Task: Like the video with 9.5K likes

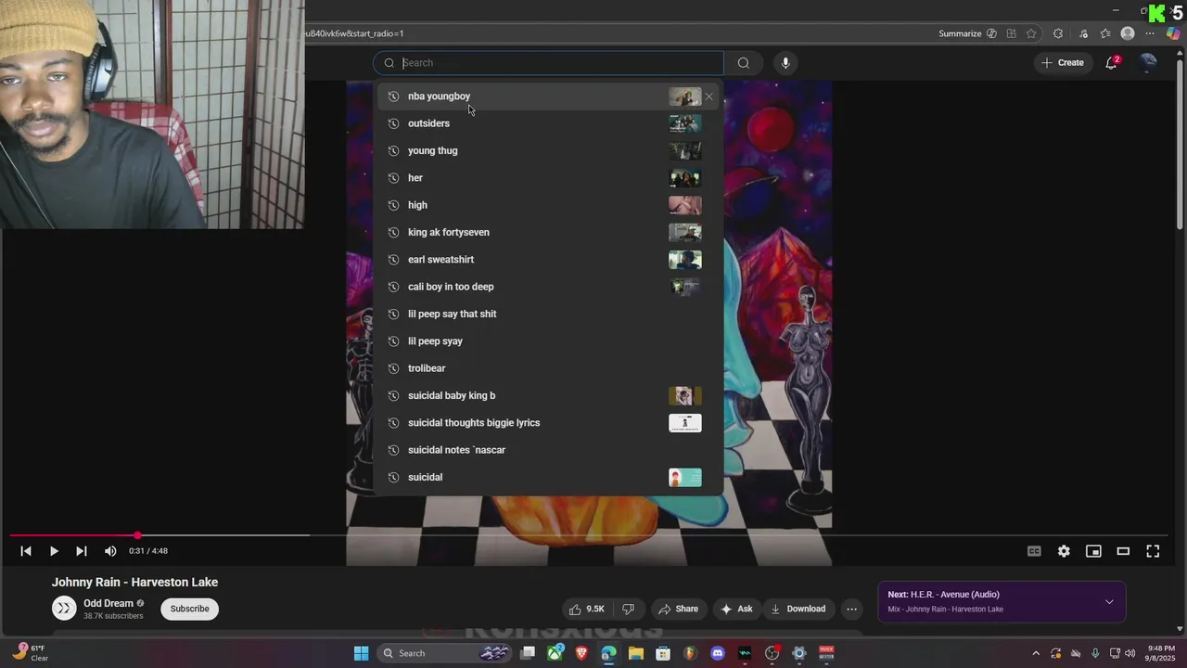Action: point(586,609)
